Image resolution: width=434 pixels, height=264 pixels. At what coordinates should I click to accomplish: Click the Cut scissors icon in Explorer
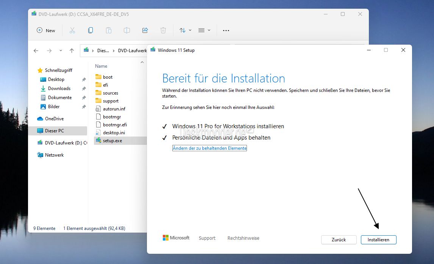(x=72, y=30)
